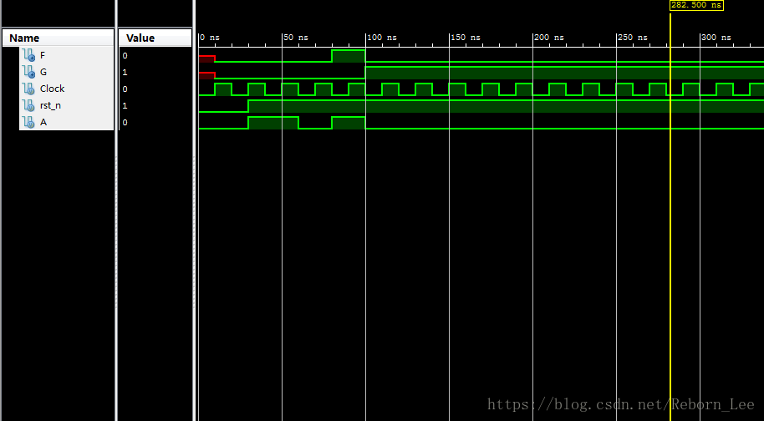
Task: Click the signal icon beside G
Action: [x=29, y=72]
